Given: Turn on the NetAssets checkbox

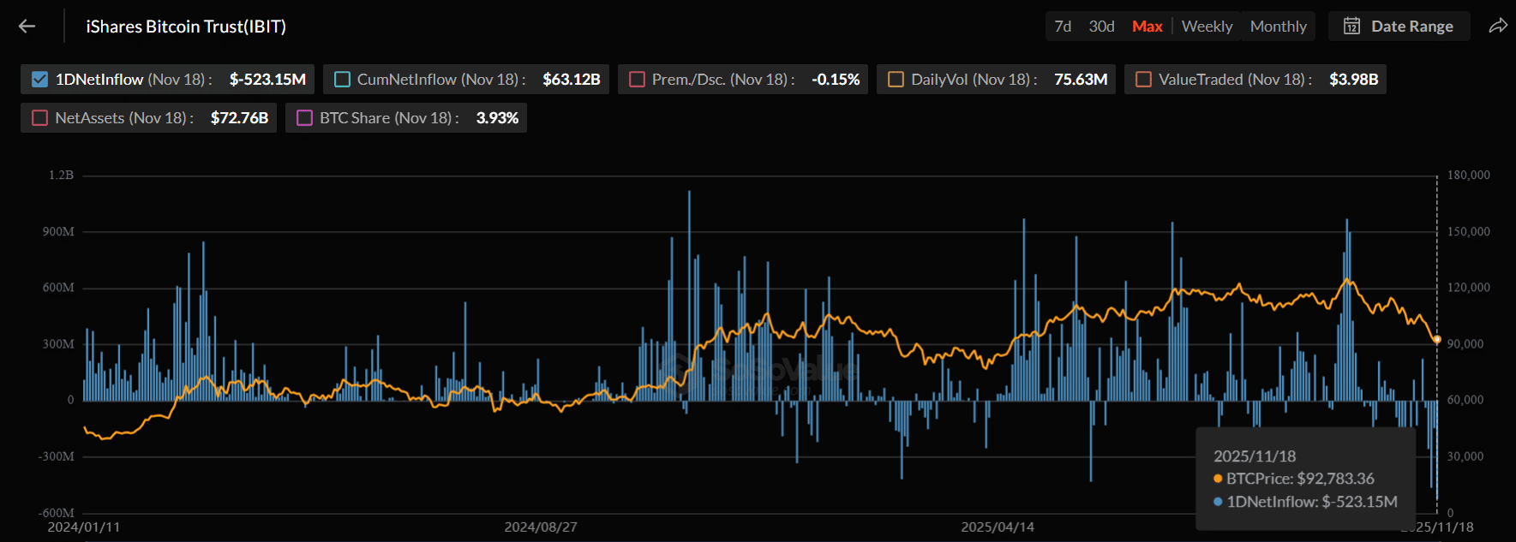Looking at the screenshot, I should coord(39,118).
